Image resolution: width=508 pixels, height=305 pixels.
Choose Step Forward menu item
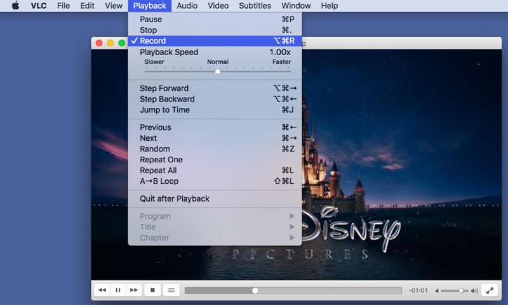215,88
